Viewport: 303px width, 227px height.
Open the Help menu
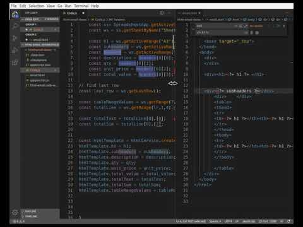(95, 6)
